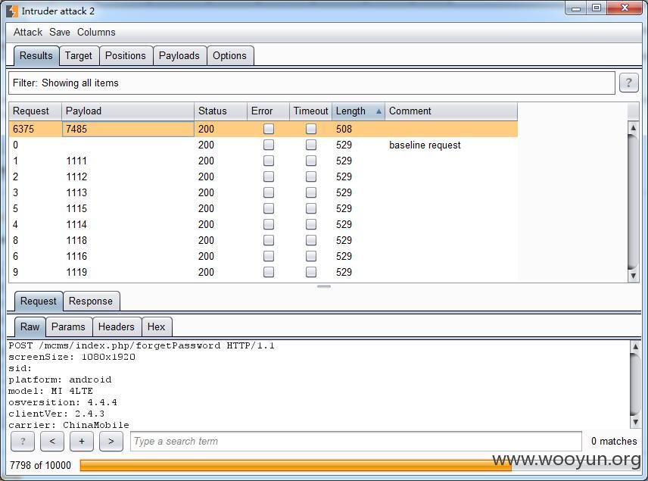
Task: Toggle Error checkbox for payload 7485 row
Action: pyautogui.click(x=269, y=129)
